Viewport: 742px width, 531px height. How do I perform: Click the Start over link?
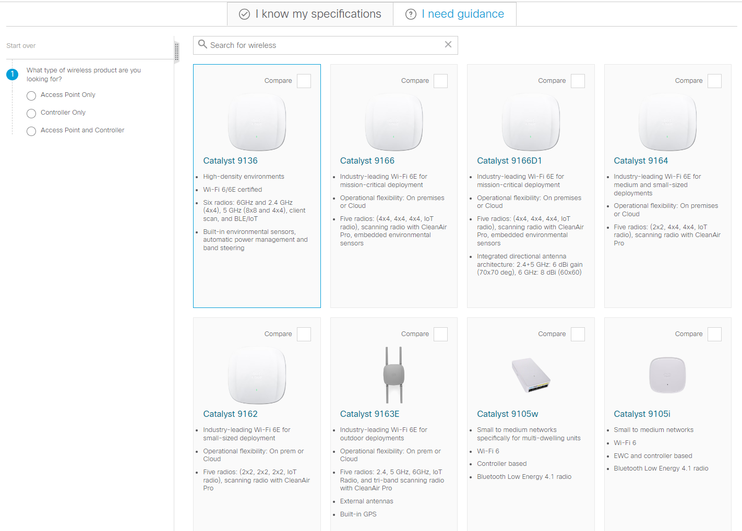coord(21,45)
